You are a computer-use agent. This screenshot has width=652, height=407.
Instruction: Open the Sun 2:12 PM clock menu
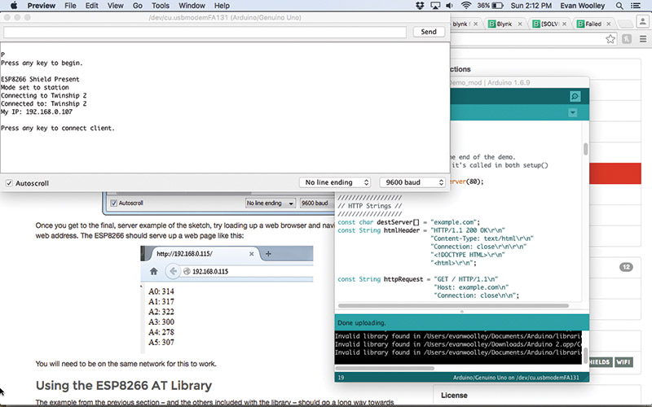[x=531, y=6]
